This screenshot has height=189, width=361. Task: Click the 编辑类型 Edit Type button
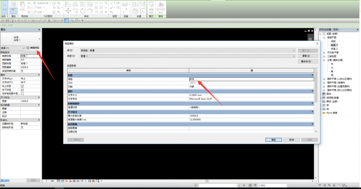point(33,48)
